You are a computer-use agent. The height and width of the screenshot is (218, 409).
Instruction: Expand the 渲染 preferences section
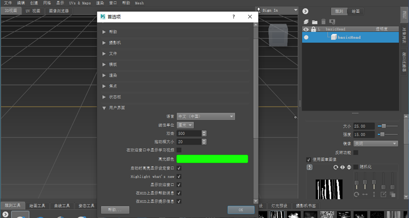[104, 75]
